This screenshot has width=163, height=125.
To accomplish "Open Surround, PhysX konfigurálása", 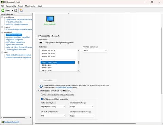I will point(17,24).
